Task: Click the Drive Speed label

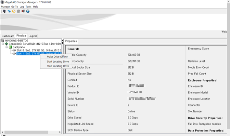Action: pos(74,118)
